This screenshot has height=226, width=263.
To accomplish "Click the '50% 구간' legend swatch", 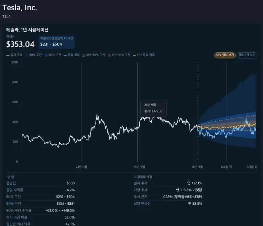I will (x=46, y=55).
